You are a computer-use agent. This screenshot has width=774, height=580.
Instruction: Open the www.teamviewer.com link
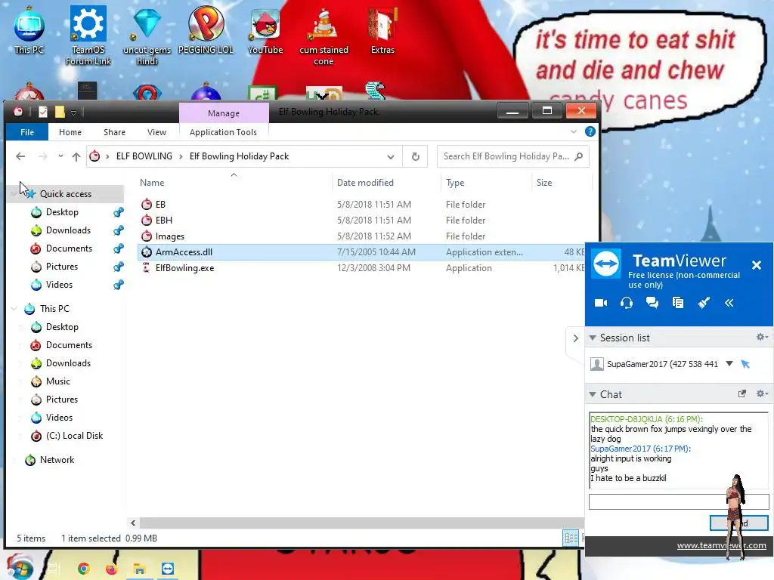point(721,545)
